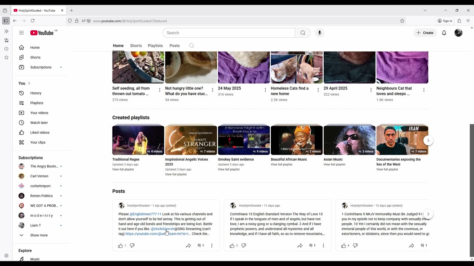
Task: Open a new browser tab
Action: [71, 10]
